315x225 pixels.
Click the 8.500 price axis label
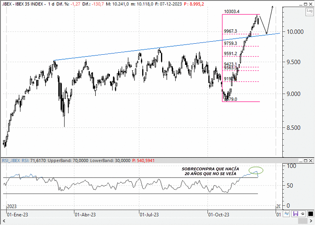(293, 128)
